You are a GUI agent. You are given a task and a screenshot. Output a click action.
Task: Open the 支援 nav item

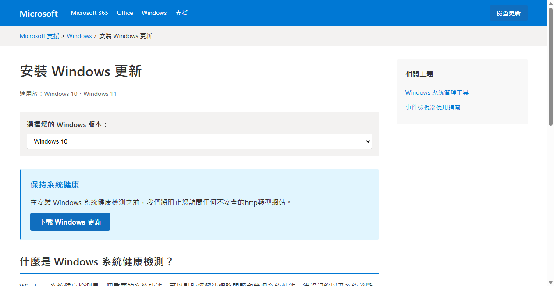181,13
